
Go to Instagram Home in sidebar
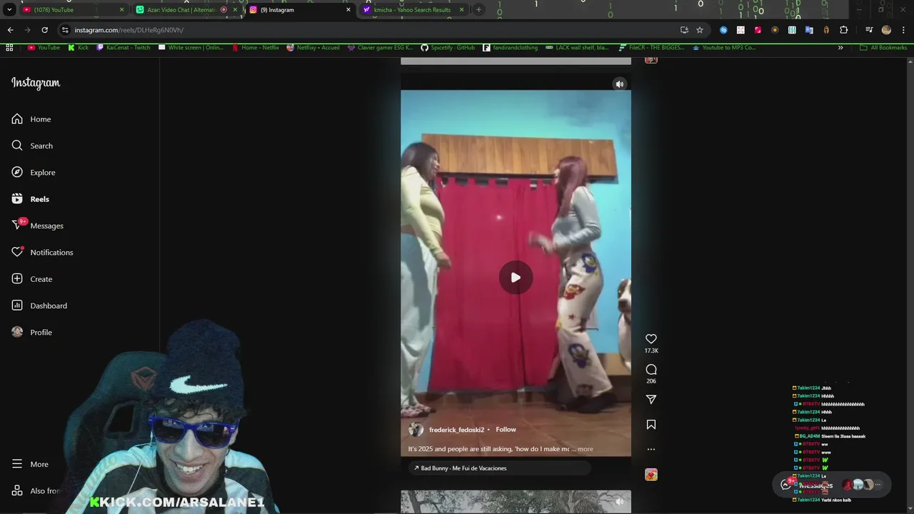pos(31,119)
